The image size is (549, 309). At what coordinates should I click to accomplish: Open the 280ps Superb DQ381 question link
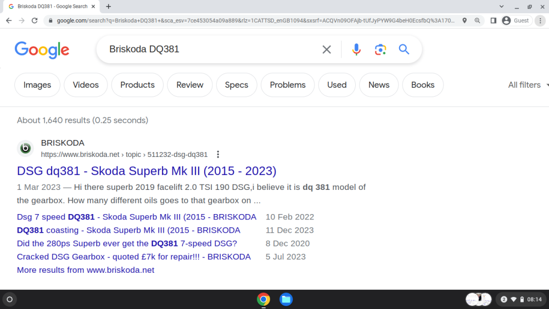click(x=127, y=244)
